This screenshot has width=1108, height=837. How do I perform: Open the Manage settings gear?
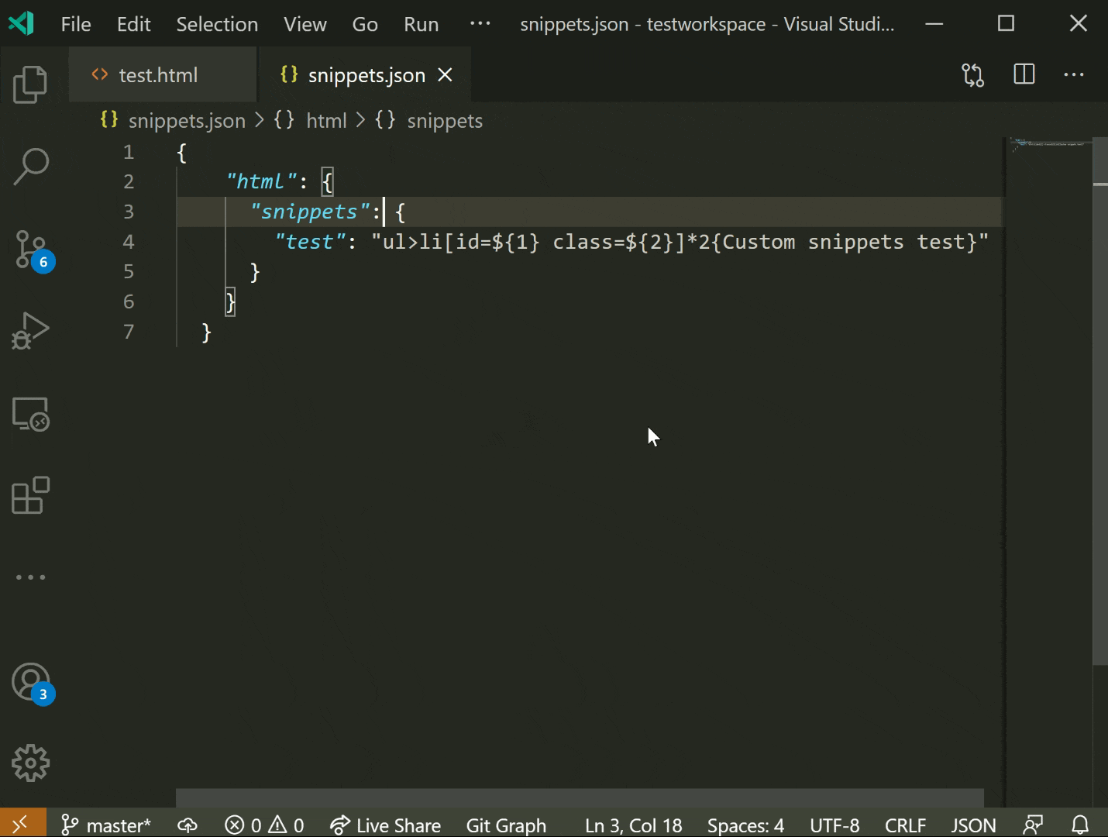click(30, 763)
